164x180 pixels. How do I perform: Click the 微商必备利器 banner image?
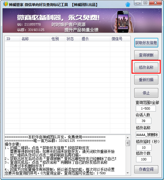(82, 20)
